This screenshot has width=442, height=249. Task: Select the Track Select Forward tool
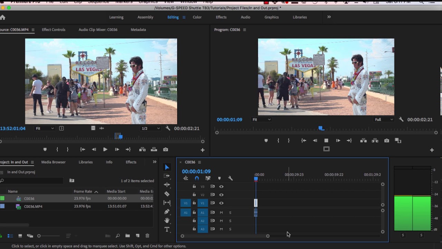point(167,176)
